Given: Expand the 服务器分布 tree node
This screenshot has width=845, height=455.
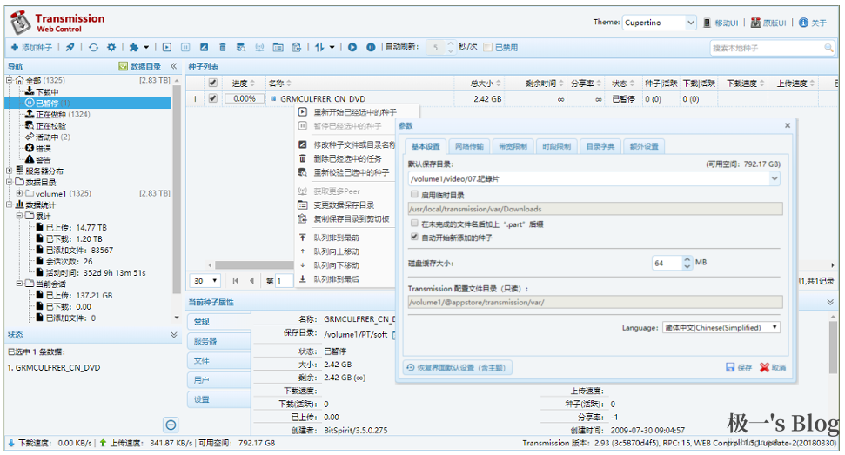Looking at the screenshot, I should coord(10,171).
